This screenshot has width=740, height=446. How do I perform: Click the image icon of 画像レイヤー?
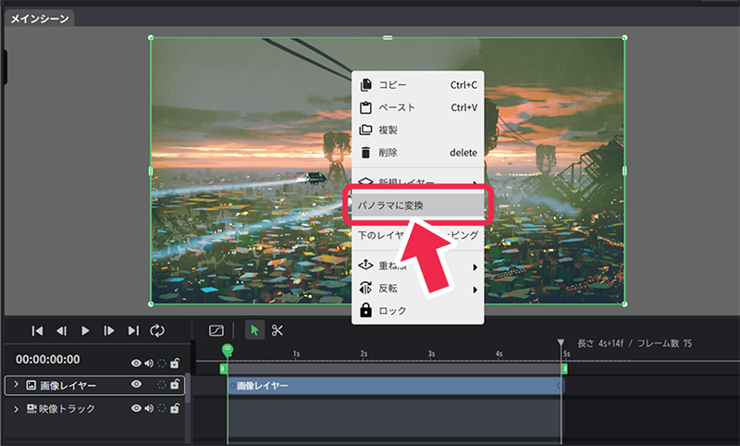click(31, 385)
